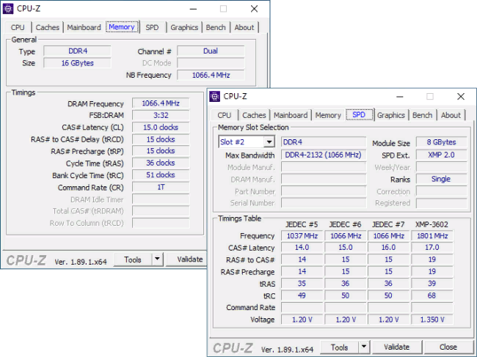Click the empty Part Number field
This screenshot has width=477, height=357.
coord(324,191)
